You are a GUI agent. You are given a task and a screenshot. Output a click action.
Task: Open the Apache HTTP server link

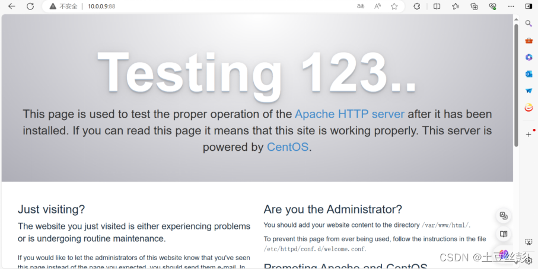[x=349, y=114]
